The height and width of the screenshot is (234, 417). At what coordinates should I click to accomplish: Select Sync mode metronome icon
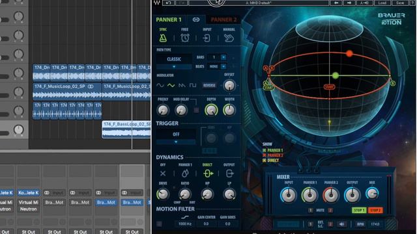coord(163,38)
